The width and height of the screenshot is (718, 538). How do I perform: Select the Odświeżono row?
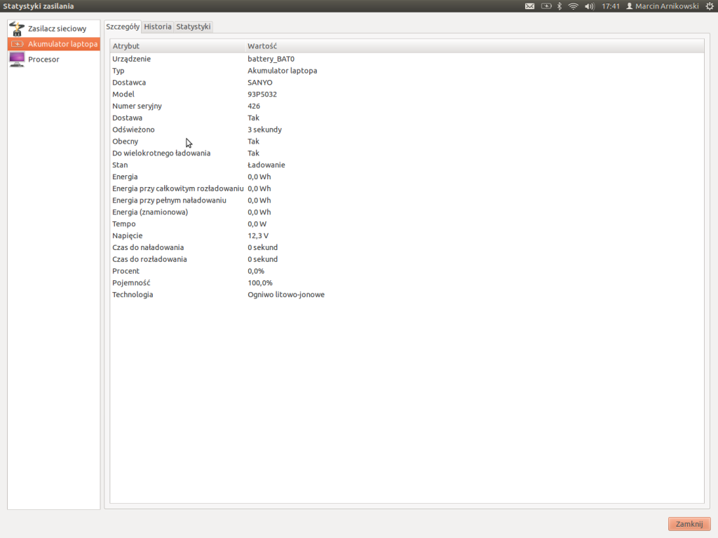tap(407, 130)
